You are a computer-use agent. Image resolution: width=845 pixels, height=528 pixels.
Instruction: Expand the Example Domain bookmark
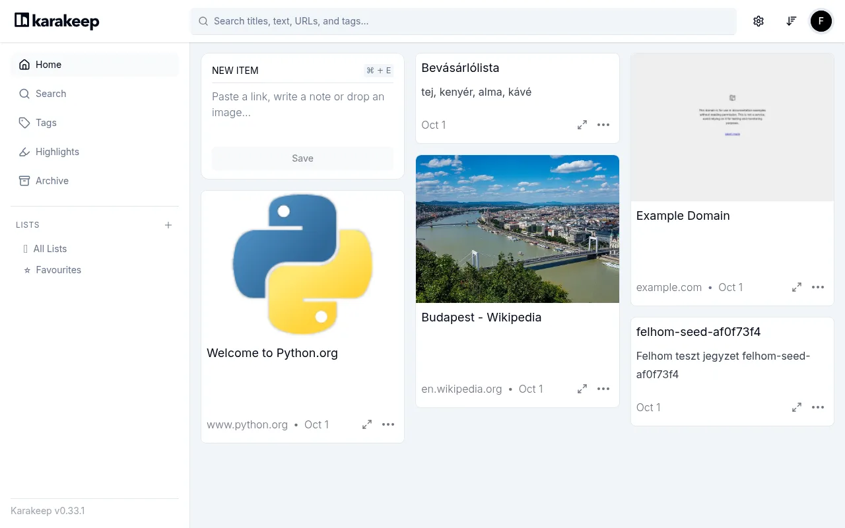797,287
